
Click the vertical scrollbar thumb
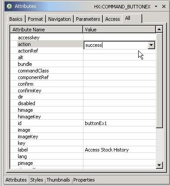(x=159, y=80)
